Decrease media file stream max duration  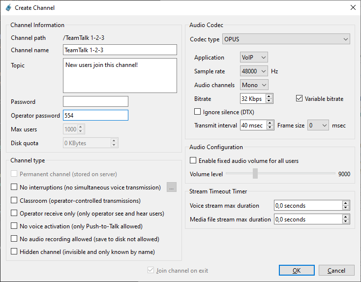[346, 222]
